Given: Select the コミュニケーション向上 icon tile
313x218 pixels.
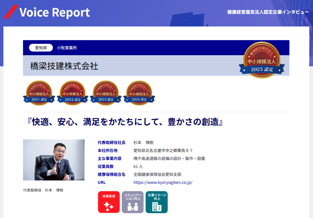Looking at the screenshot, I should click(133, 202).
